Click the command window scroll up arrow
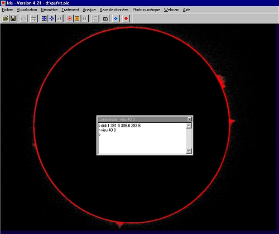279x234 pixels. coord(189,126)
